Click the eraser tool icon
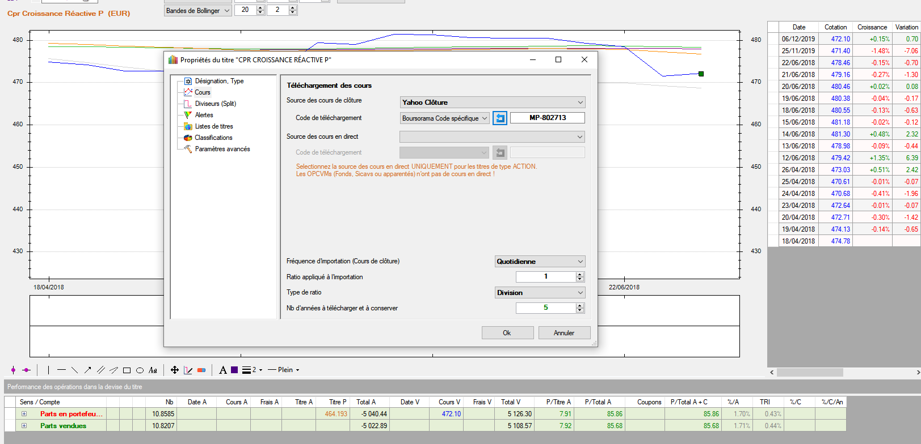 tap(201, 370)
